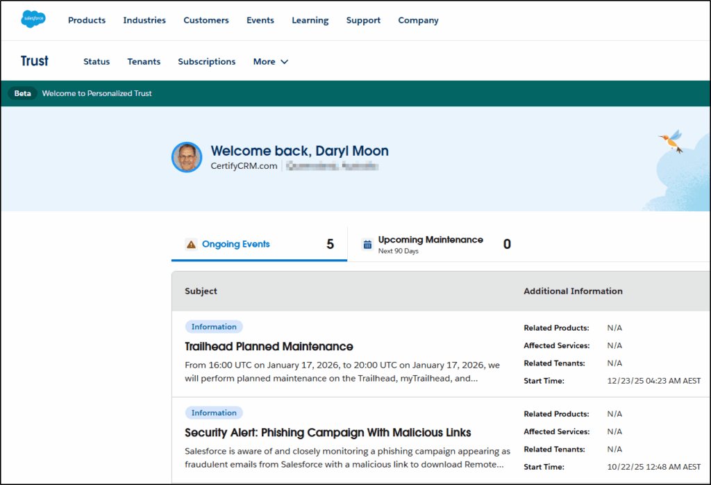Click the Trust logo

34,61
